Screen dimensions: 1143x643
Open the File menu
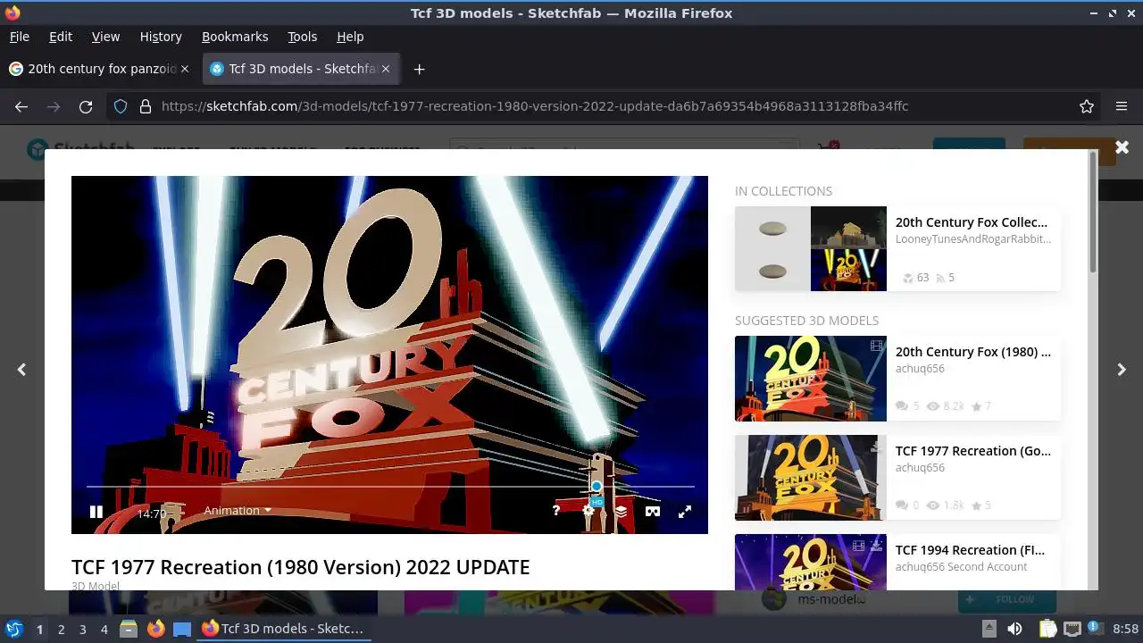coord(20,37)
